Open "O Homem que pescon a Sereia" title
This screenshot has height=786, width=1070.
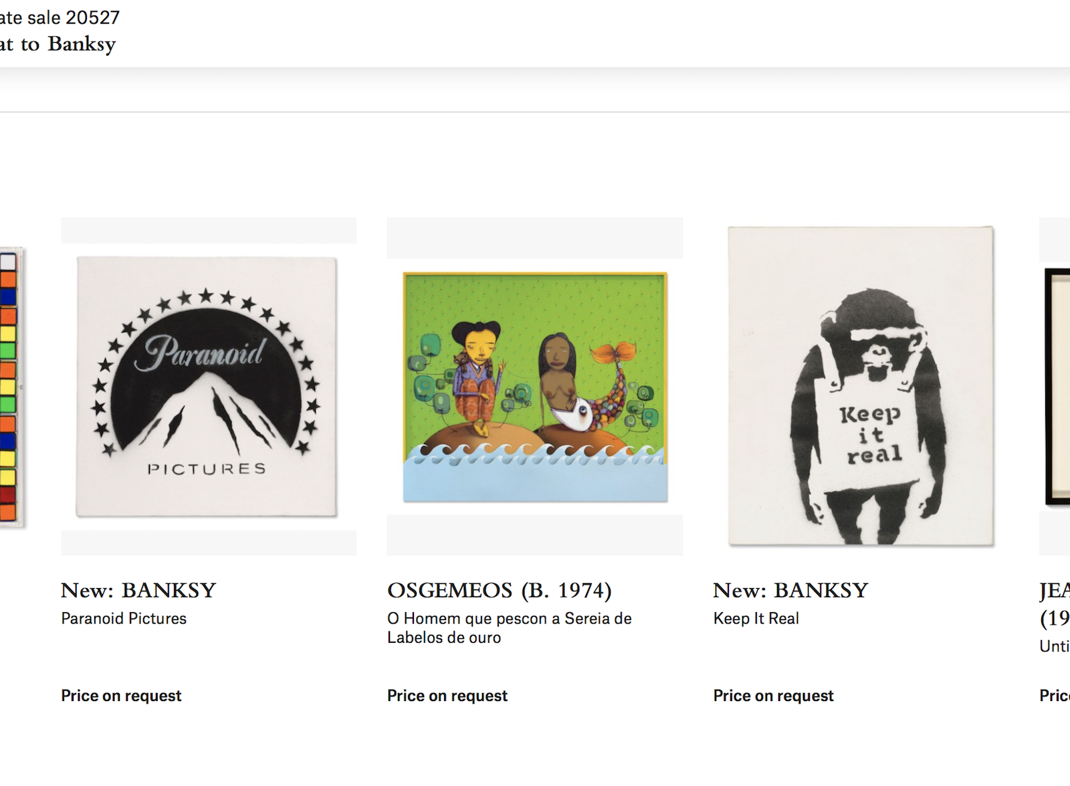point(509,628)
